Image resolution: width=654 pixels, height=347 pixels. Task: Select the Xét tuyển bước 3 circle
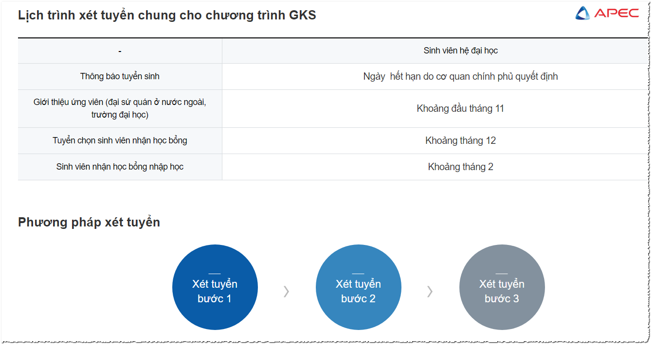(x=502, y=287)
